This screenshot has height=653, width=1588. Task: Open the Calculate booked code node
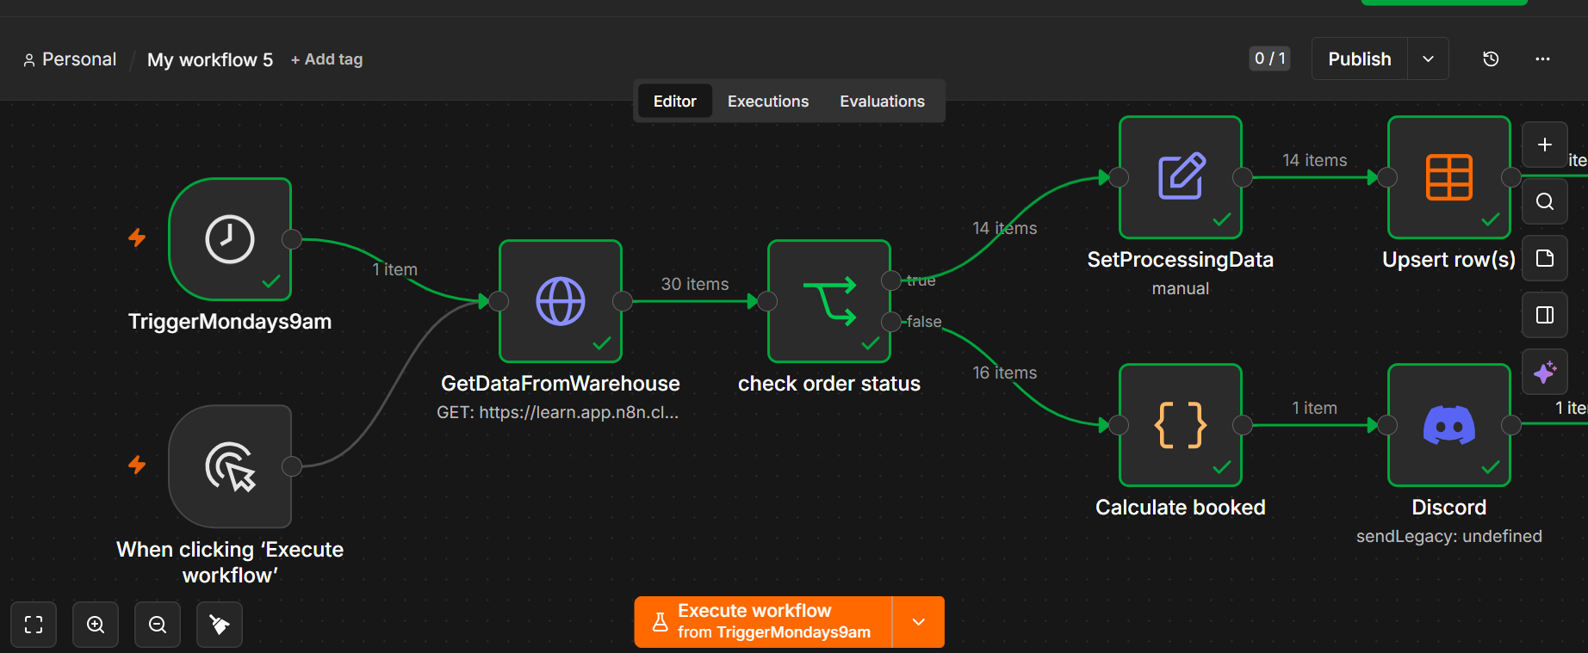click(1181, 425)
